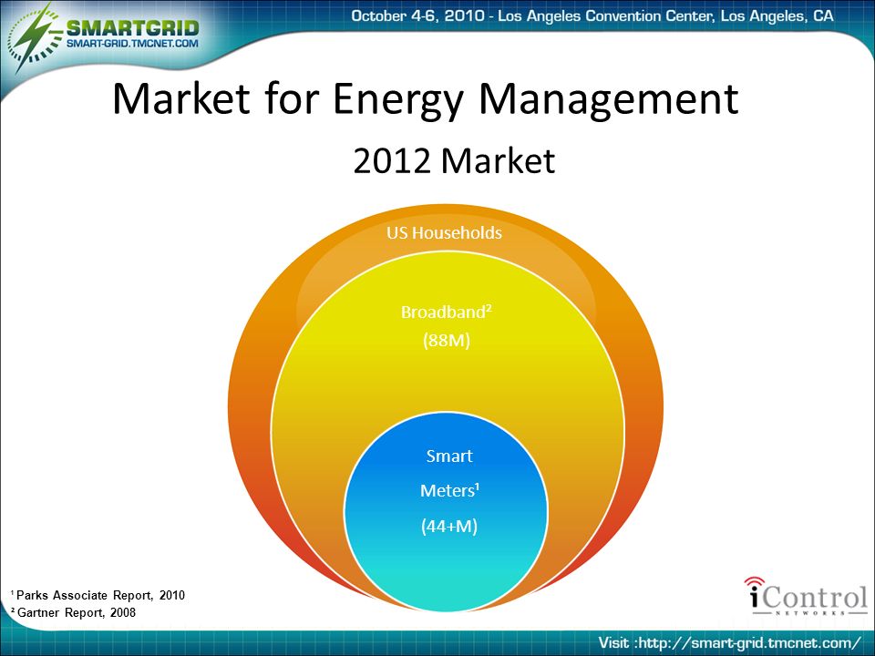Click the iControl Networks logo
Screen dimensions: 875x656
click(806, 596)
